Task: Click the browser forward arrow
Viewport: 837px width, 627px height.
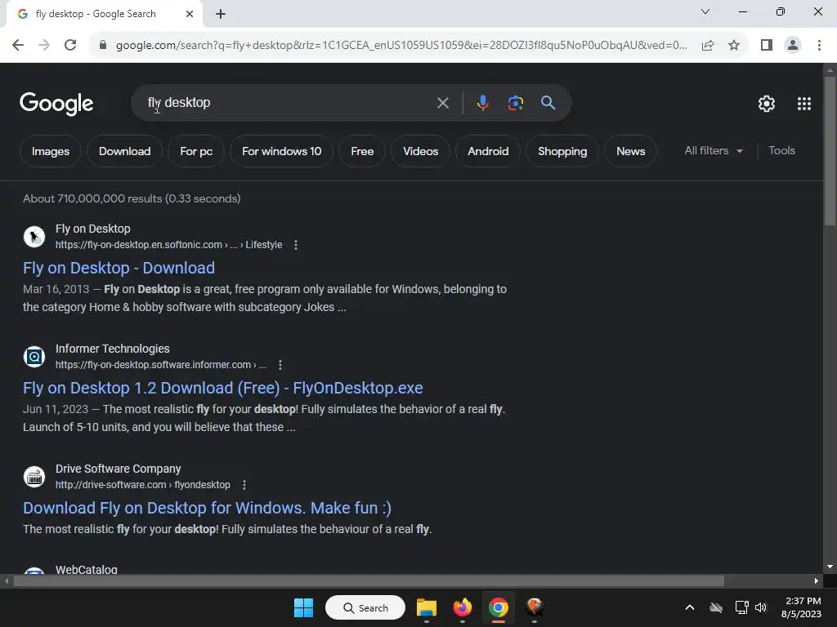Action: pyautogui.click(x=44, y=46)
